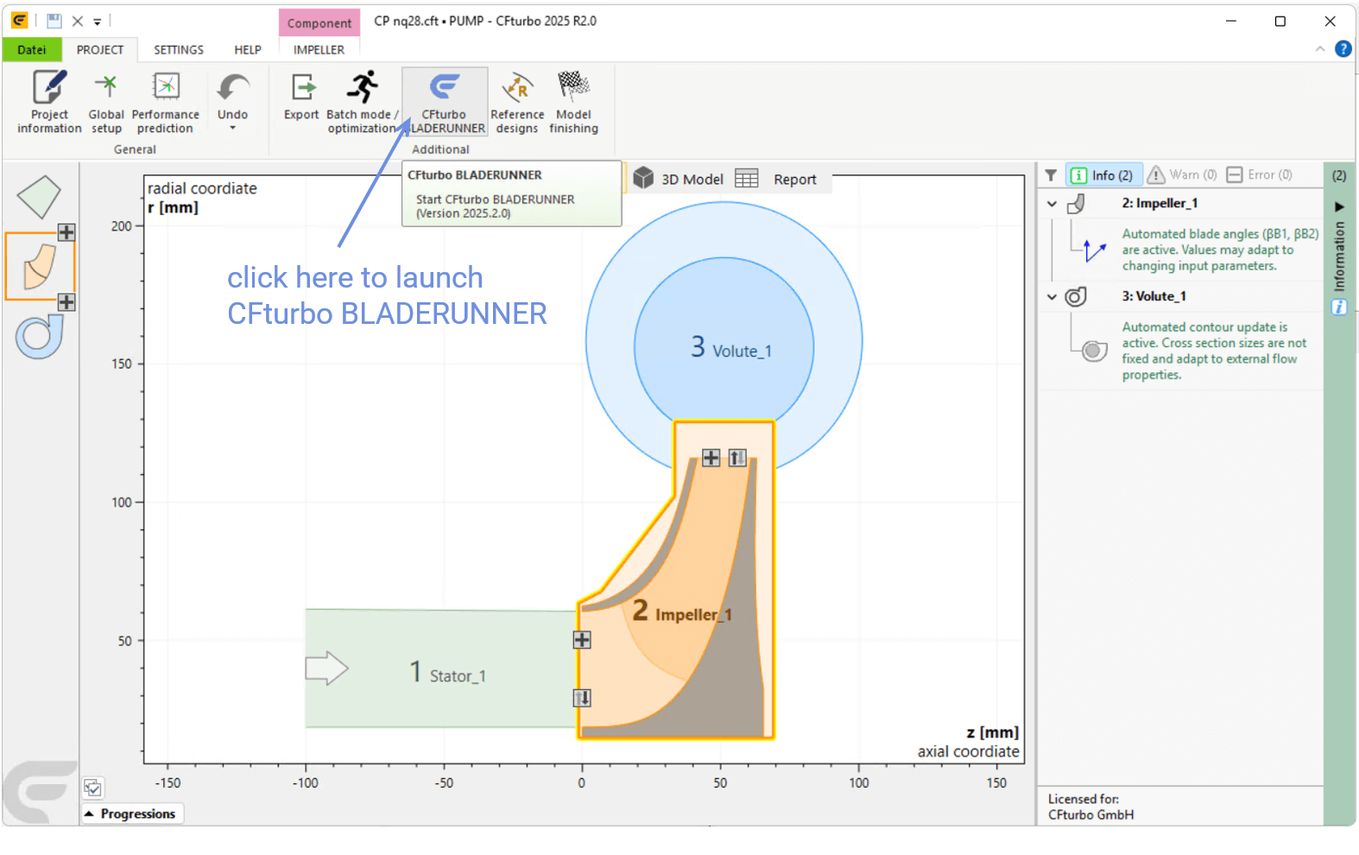Click the Export button in the ribbon
The image size is (1359, 855).
click(x=301, y=97)
